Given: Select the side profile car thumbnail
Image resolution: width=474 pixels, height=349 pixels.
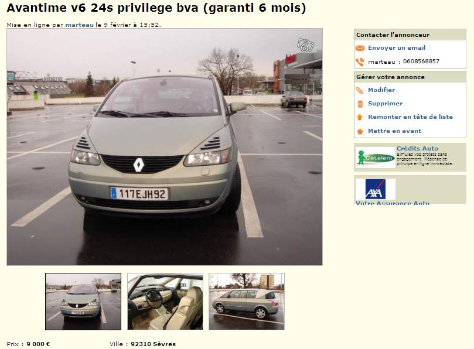Looking at the screenshot, I should [x=247, y=301].
